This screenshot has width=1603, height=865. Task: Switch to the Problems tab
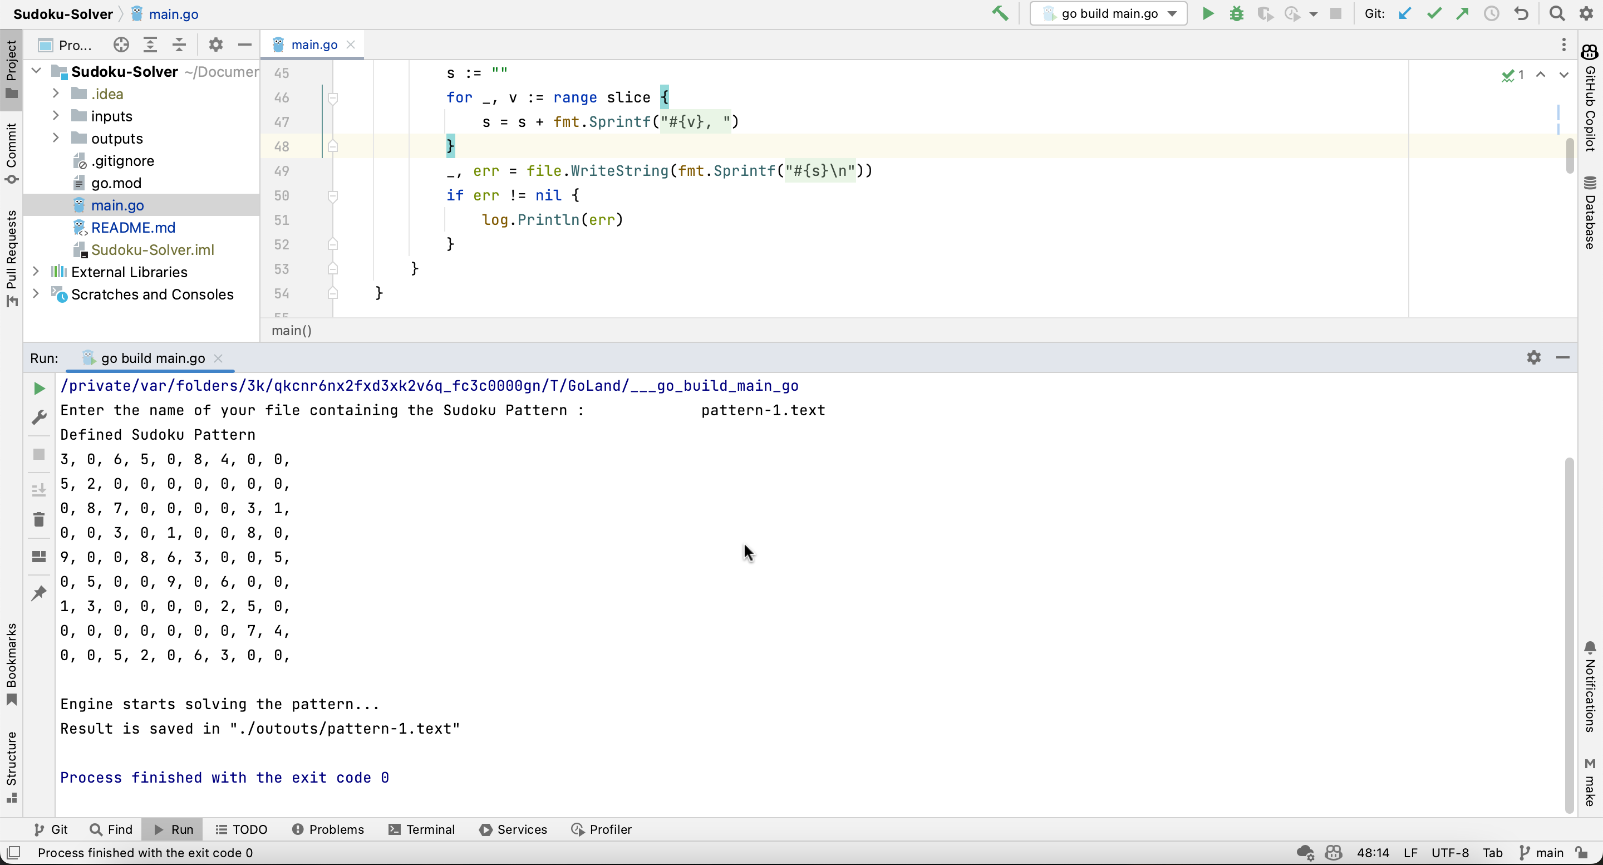click(327, 829)
